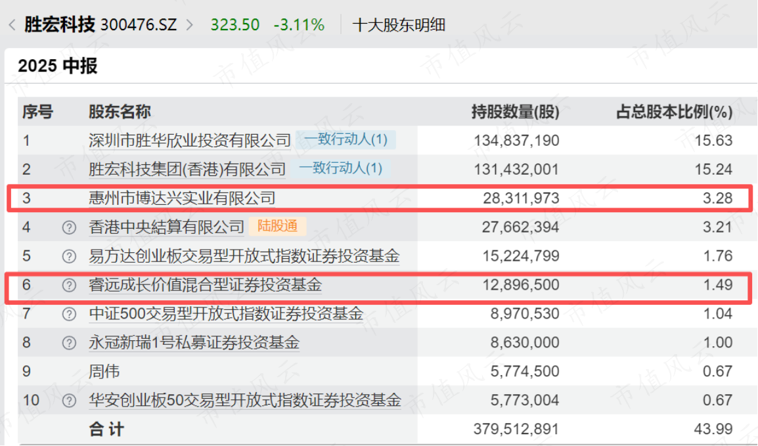Open help icon beside 易方达创业板 fund
Viewport: 758px width, 446px height.
(69, 256)
